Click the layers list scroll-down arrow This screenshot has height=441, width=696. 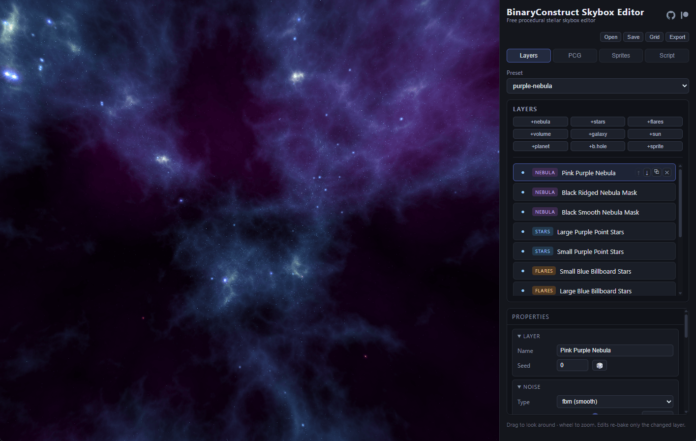[680, 293]
